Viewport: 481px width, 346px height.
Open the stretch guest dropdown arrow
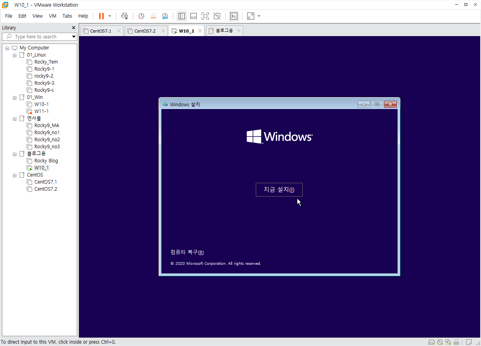[x=259, y=16]
